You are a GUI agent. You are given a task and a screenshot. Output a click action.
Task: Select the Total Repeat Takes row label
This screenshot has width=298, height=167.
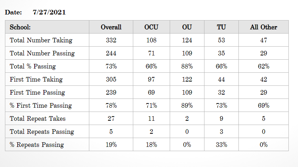tap(38, 119)
